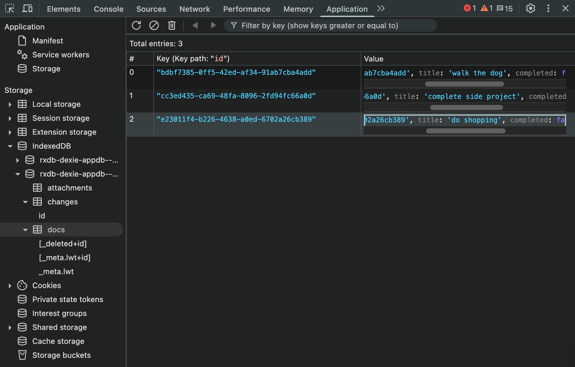Image resolution: width=575 pixels, height=367 pixels.
Task: Open Service workers in the sidebar
Action: pos(61,55)
